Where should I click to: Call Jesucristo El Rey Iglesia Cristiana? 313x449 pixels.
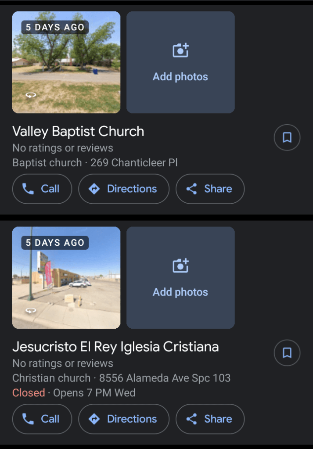pos(42,419)
